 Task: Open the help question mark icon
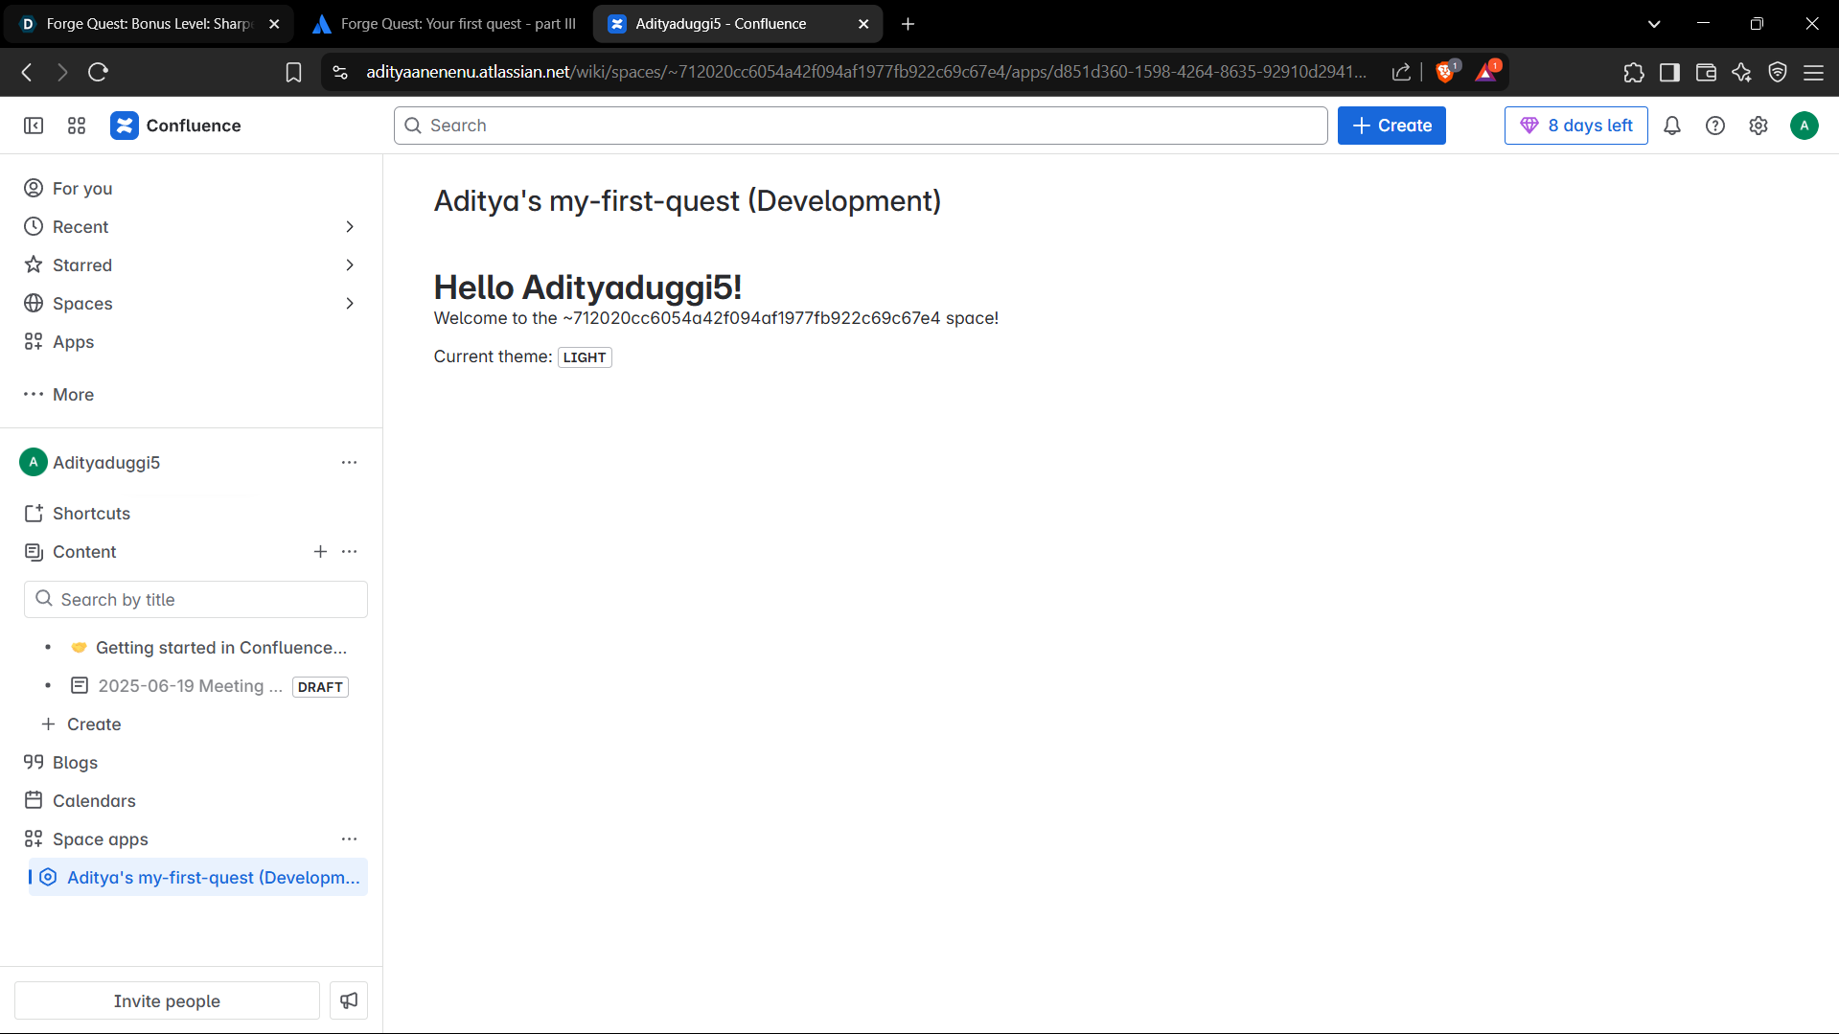point(1715,126)
